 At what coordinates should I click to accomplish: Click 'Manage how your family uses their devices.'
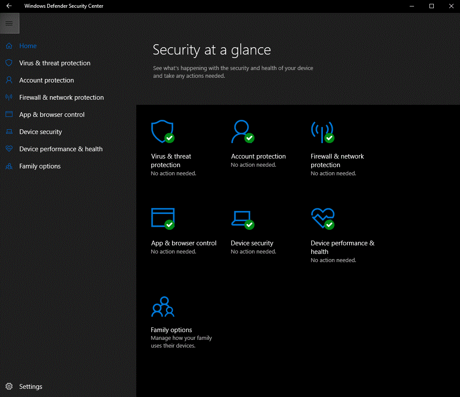(181, 342)
